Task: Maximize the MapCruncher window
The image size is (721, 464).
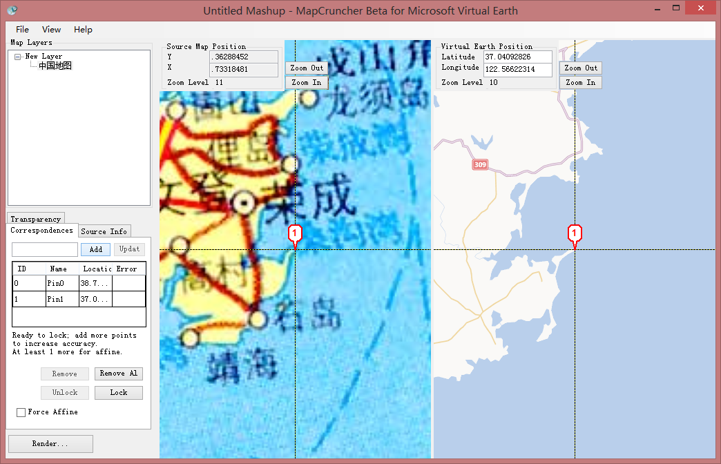Action: pyautogui.click(x=676, y=8)
